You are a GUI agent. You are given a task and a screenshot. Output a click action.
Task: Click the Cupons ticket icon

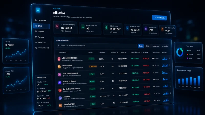point(36,31)
